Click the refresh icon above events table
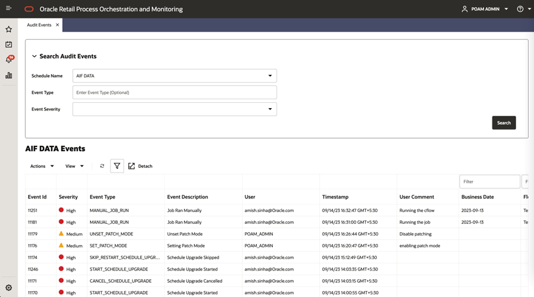 (x=102, y=166)
